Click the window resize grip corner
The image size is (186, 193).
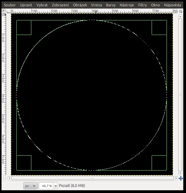coord(181,188)
